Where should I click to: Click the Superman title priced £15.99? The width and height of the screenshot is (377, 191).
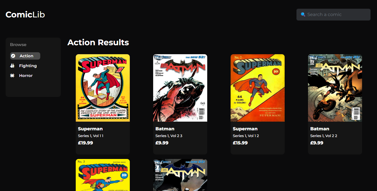click(x=245, y=129)
